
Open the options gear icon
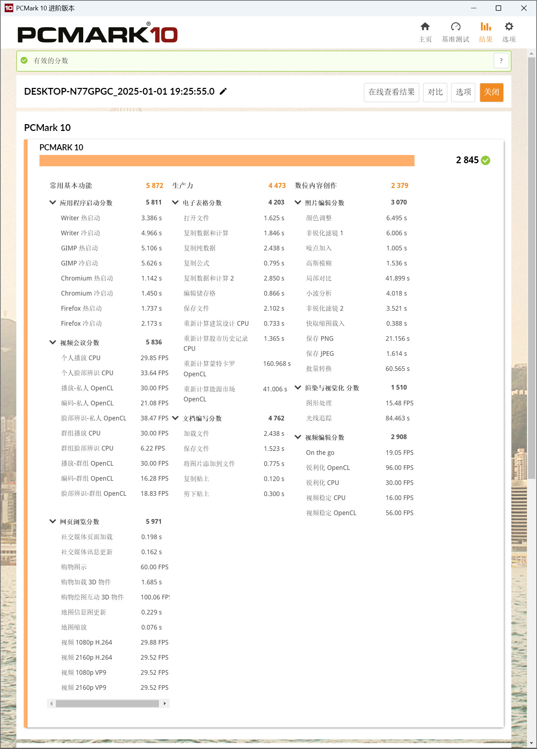coord(509,27)
